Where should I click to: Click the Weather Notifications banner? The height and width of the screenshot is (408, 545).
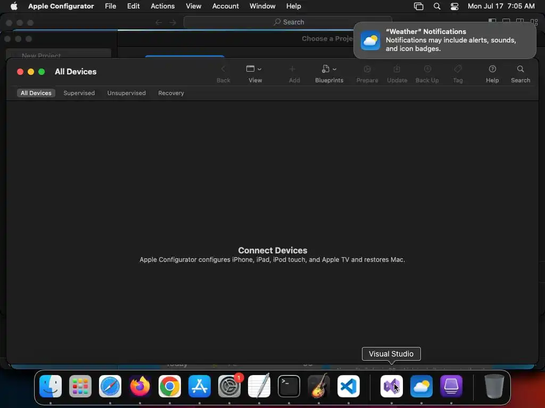coord(444,40)
